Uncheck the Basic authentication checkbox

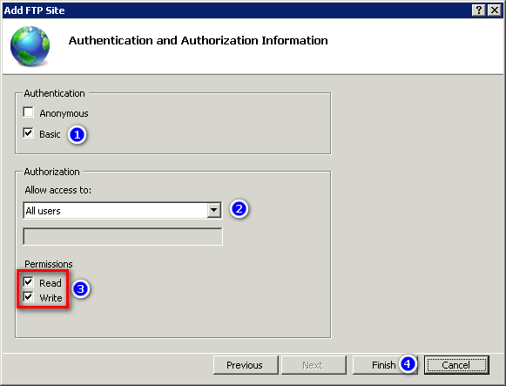[x=29, y=133]
